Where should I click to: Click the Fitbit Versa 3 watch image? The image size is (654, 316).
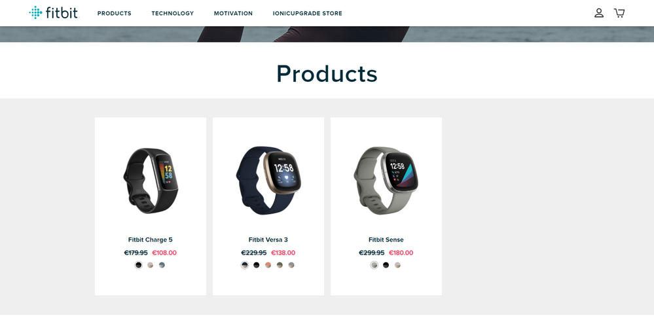[268, 181]
